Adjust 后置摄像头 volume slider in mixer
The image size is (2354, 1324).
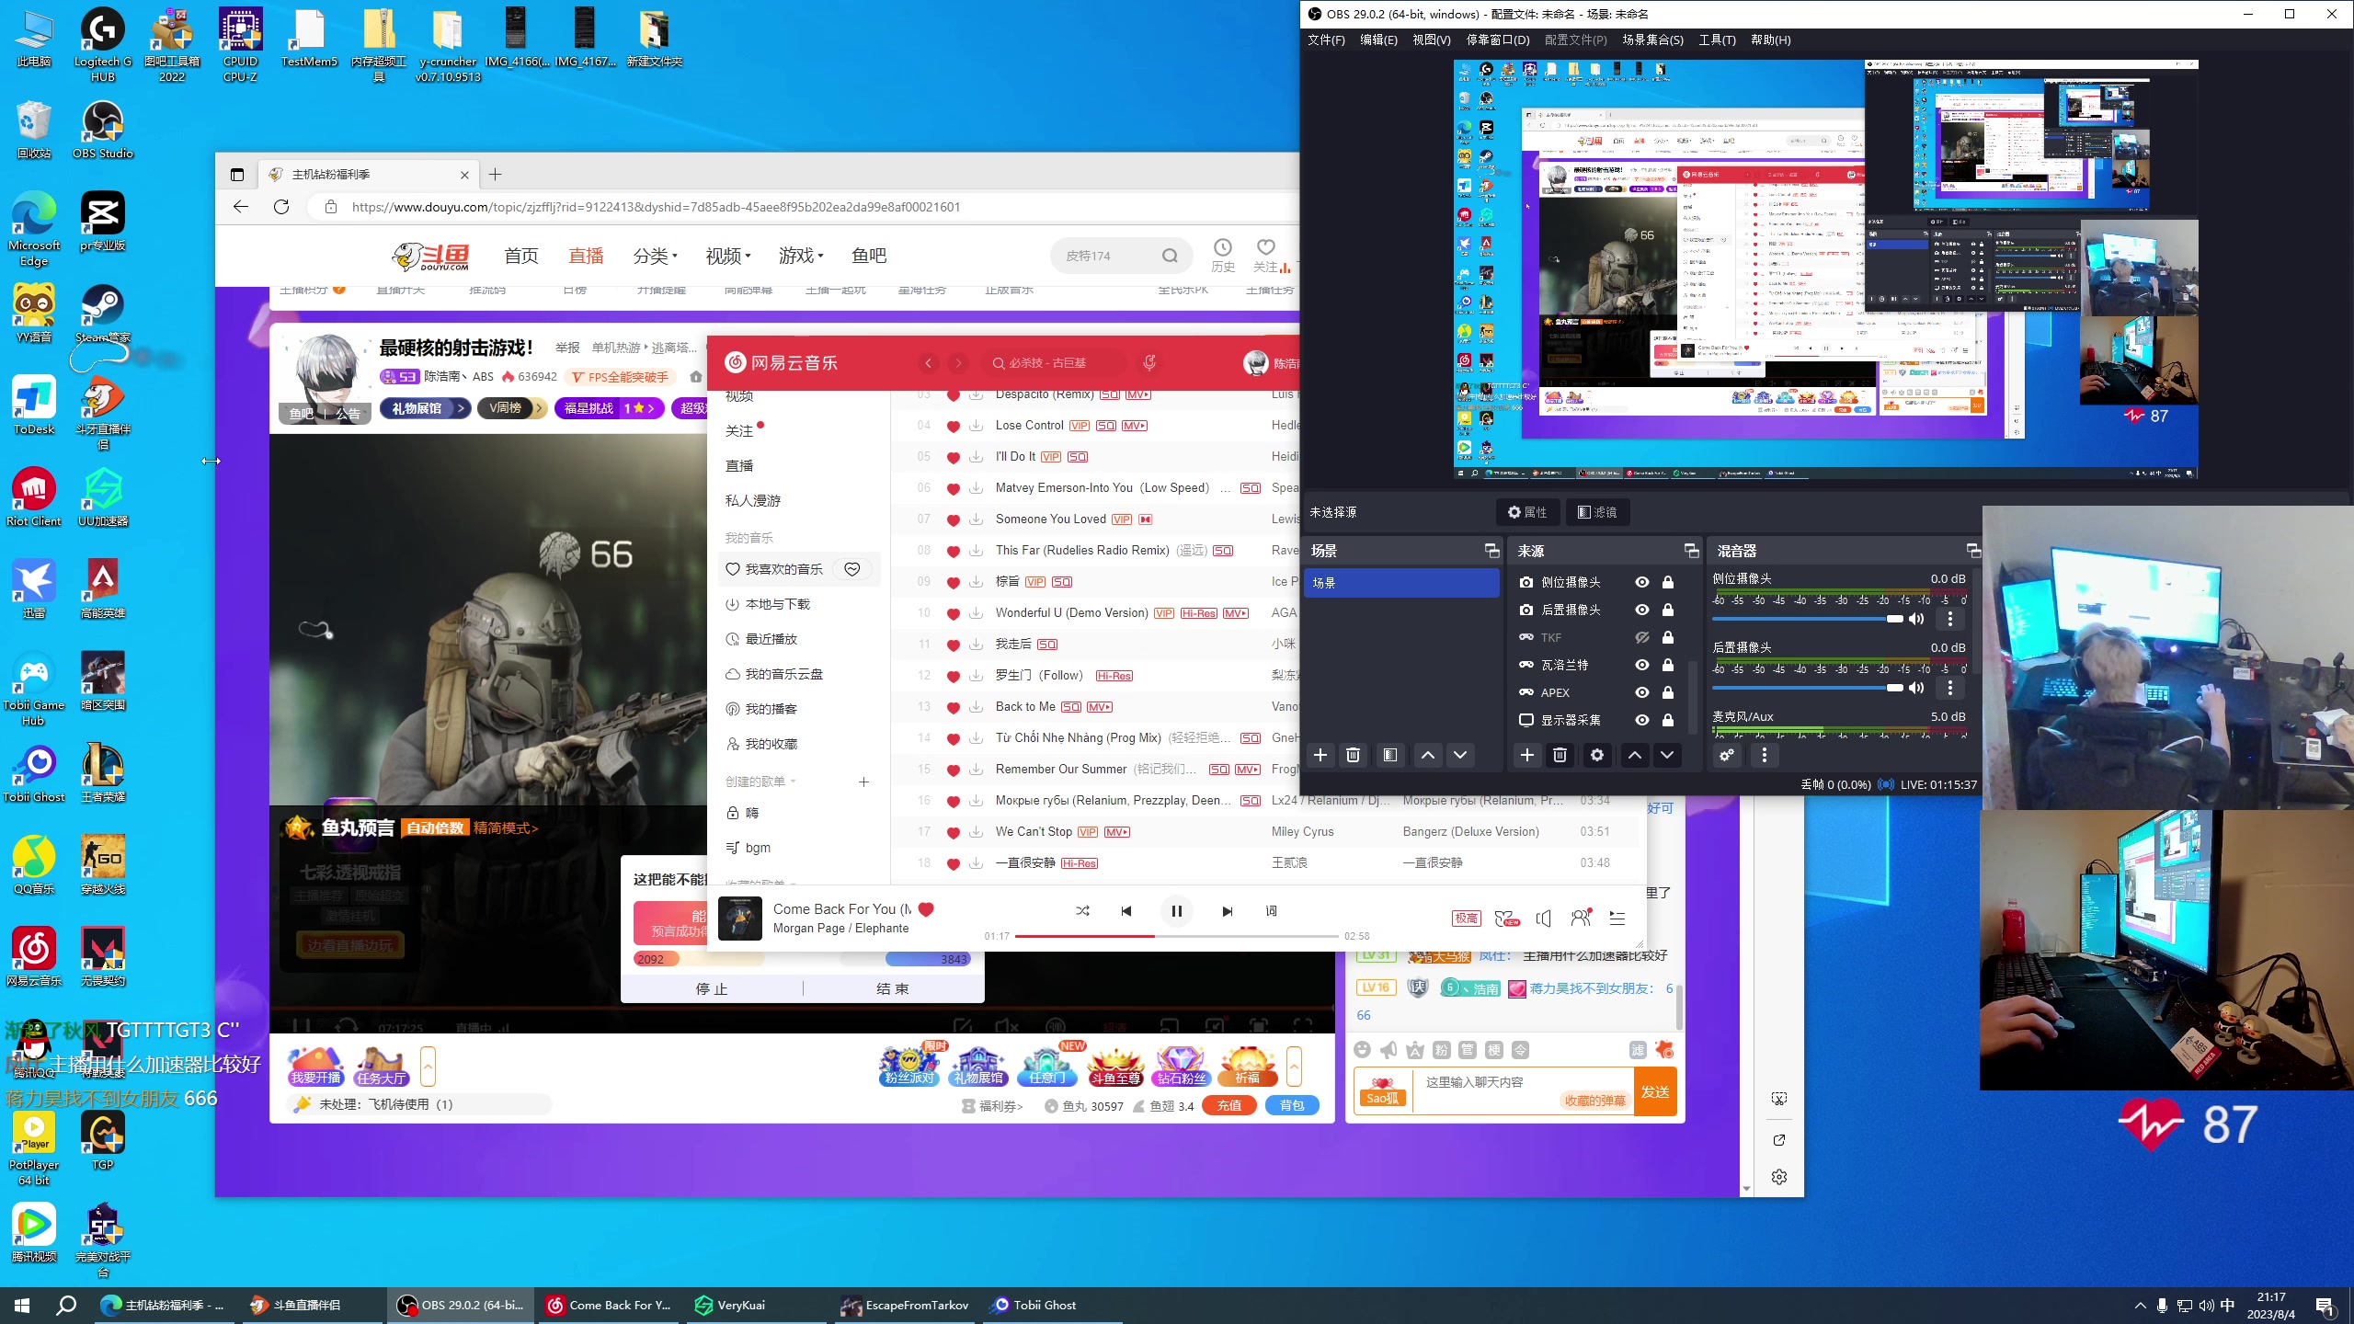pyautogui.click(x=1807, y=688)
